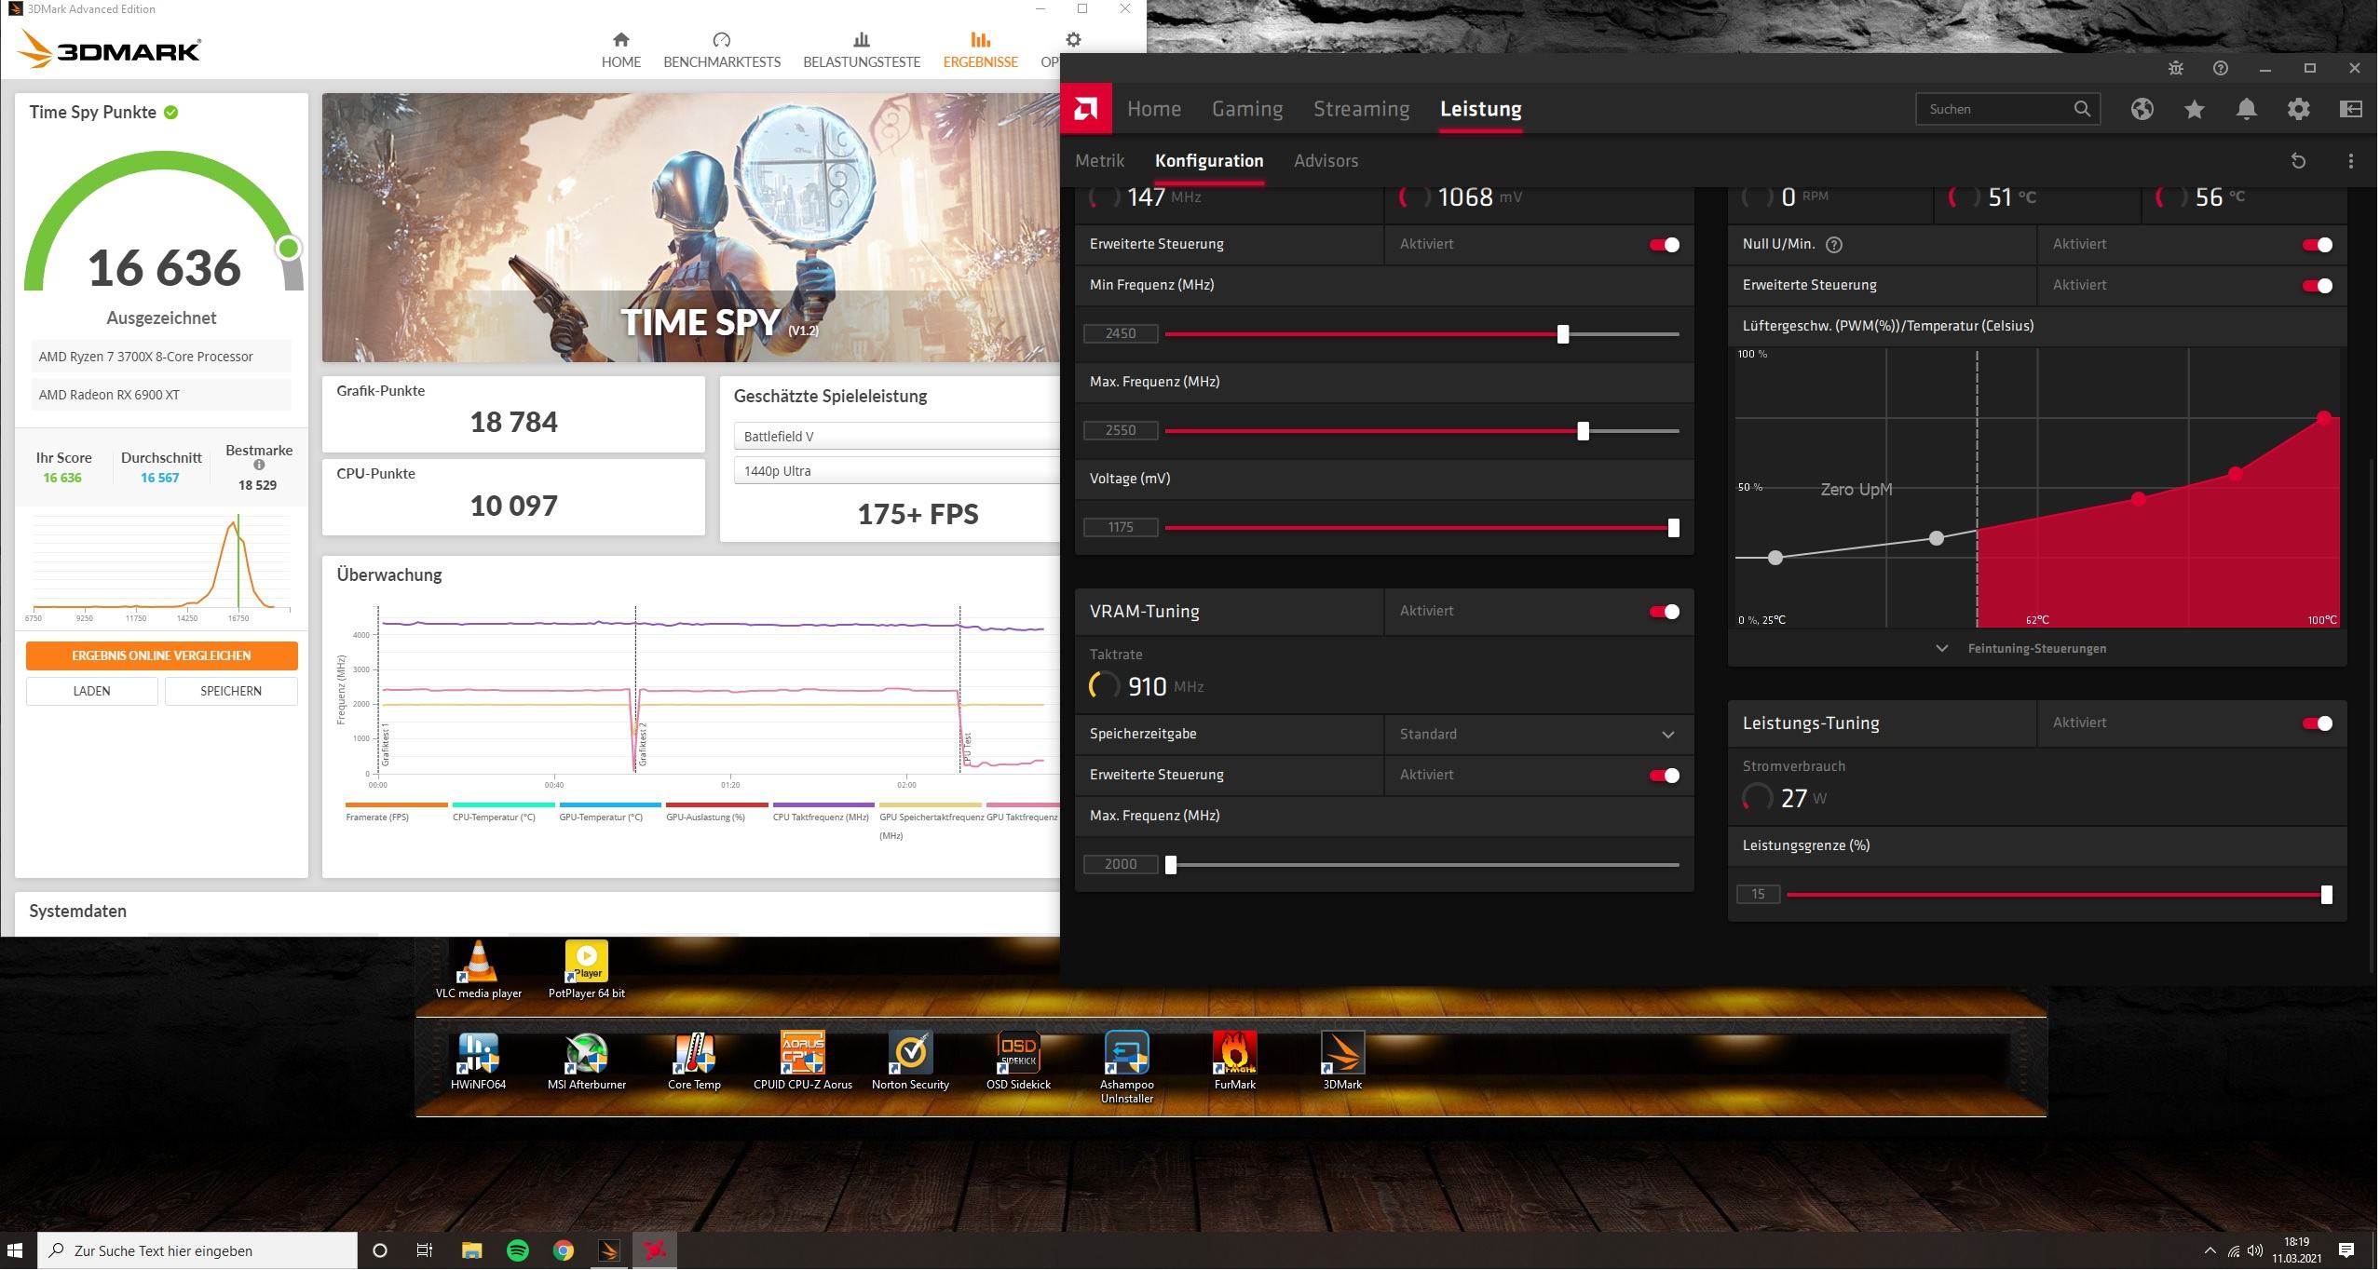Click the Null U/Min. help icon
Screen dimensions: 2380x1270
1834,245
